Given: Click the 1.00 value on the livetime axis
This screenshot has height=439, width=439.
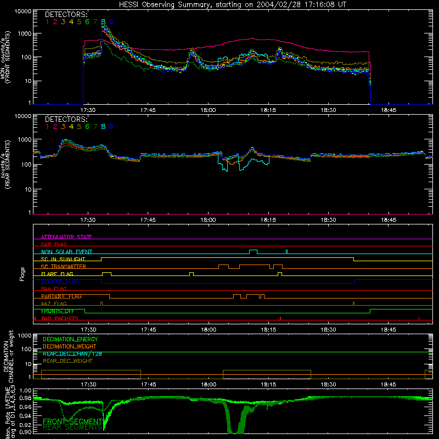Looking at the screenshot, I should pos(25,391).
